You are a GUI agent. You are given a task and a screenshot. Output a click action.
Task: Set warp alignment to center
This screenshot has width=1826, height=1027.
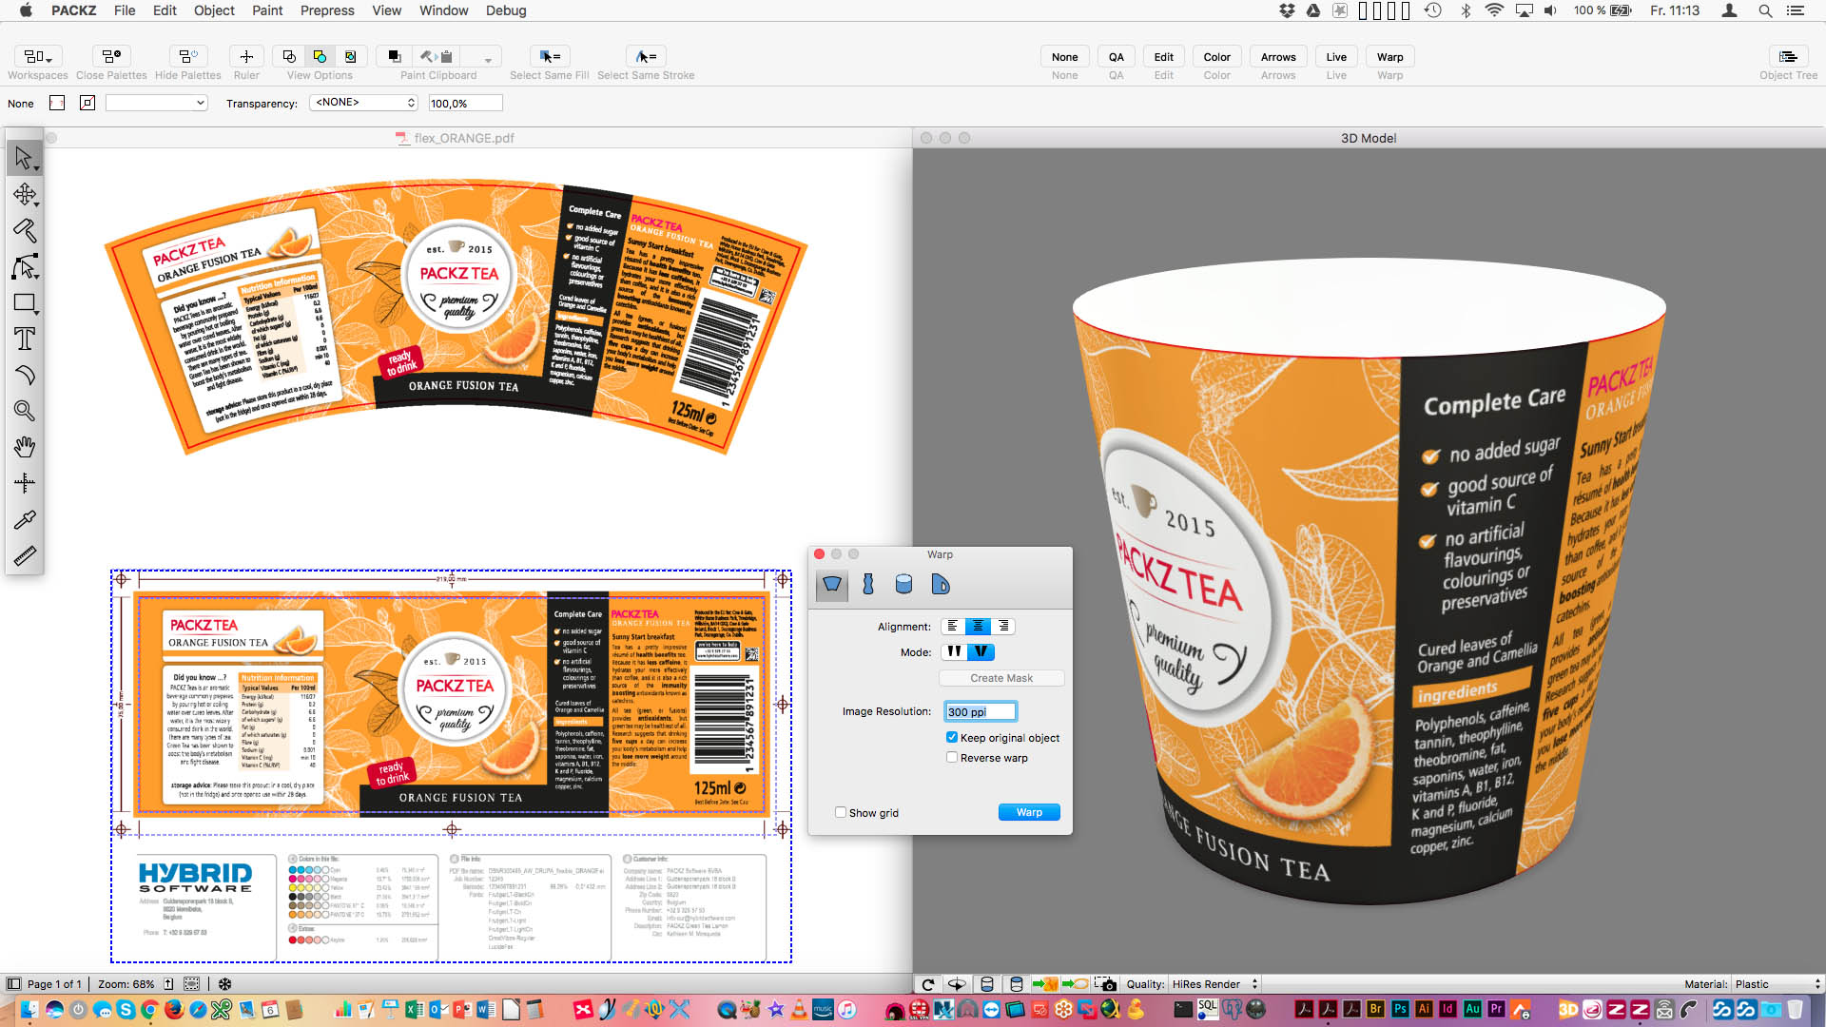(x=978, y=626)
